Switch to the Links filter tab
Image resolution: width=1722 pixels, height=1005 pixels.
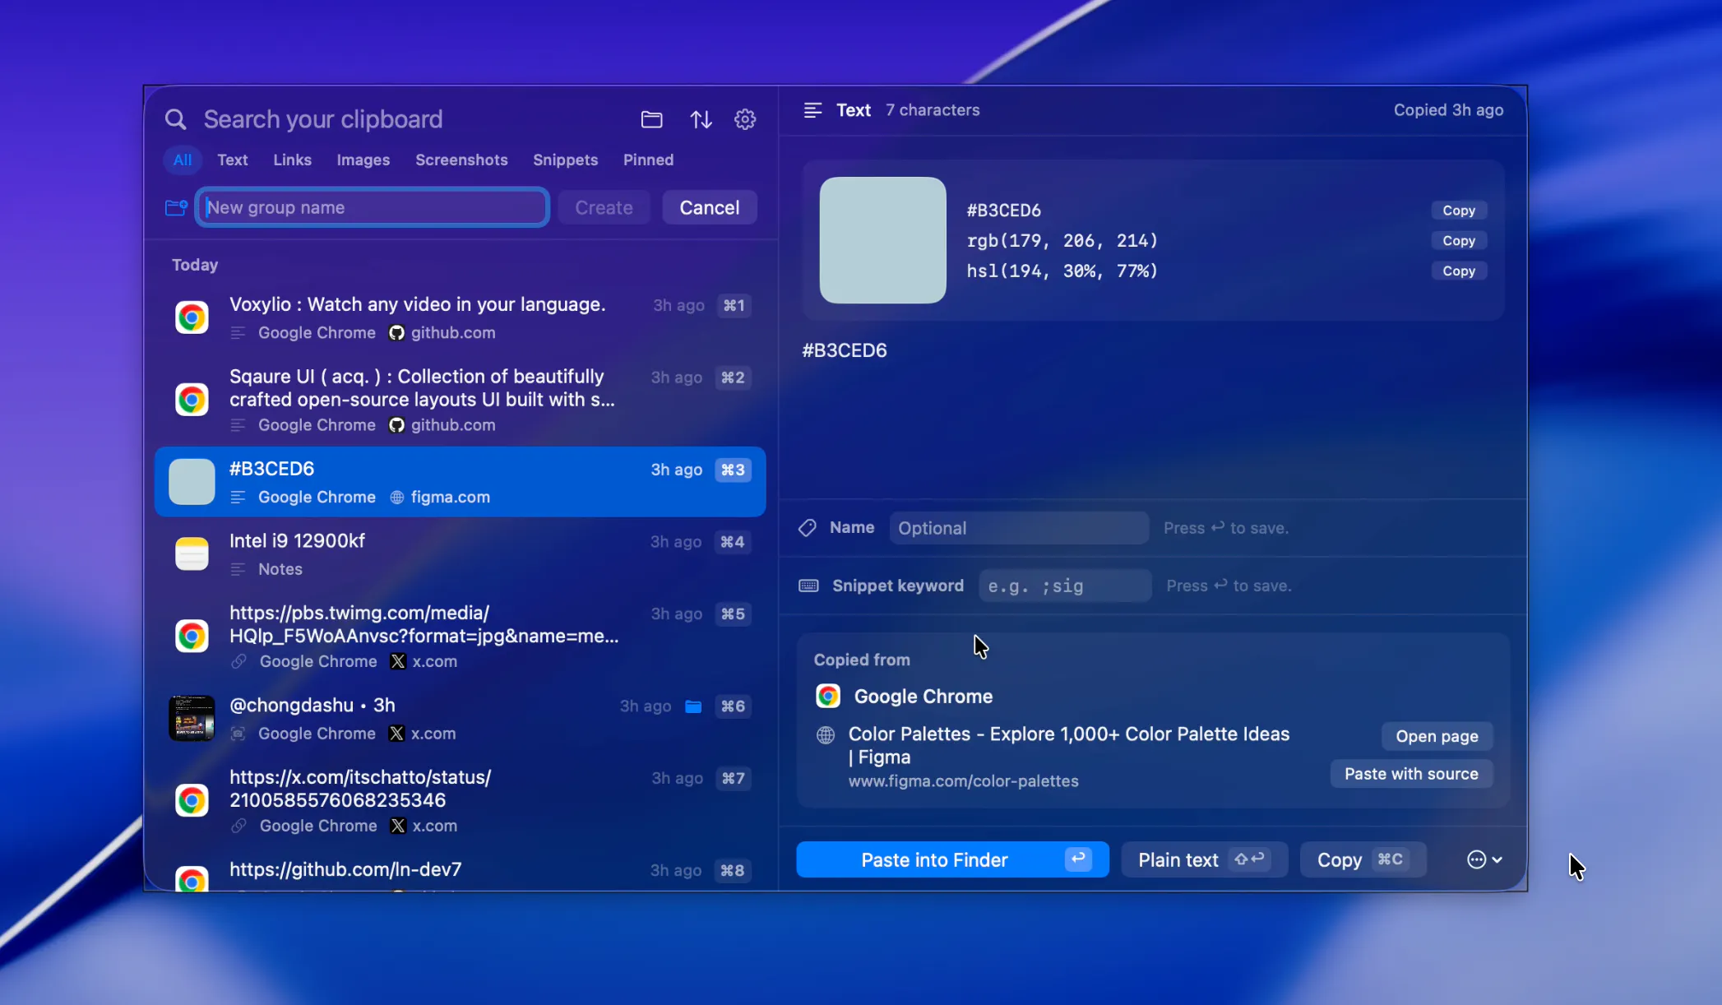point(292,160)
